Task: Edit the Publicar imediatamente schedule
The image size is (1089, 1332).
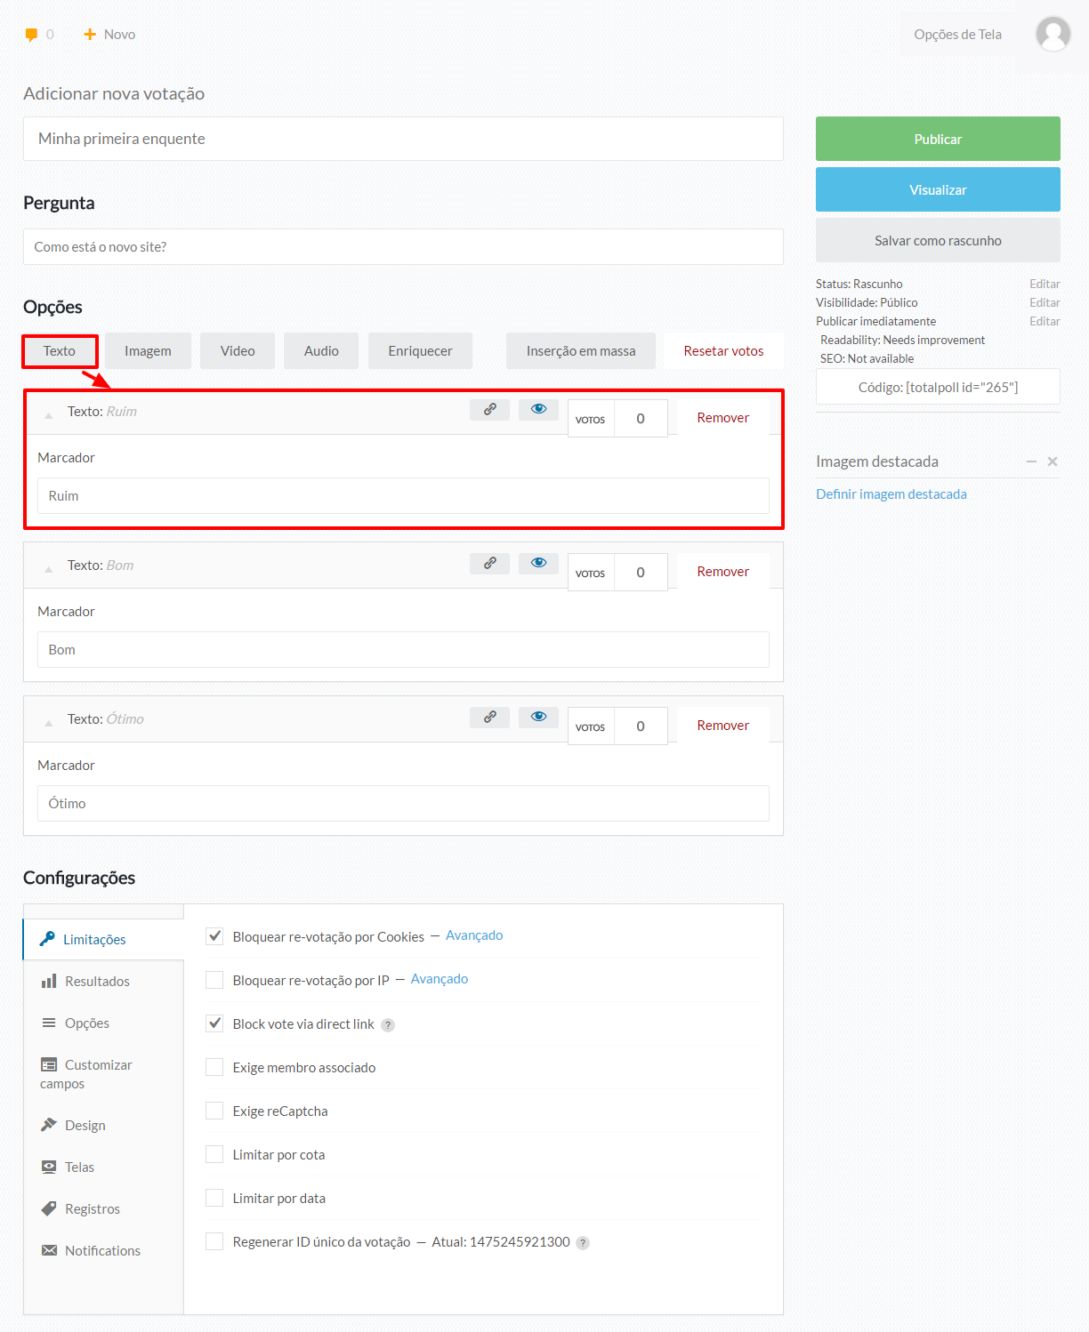Action: pos(1045,321)
